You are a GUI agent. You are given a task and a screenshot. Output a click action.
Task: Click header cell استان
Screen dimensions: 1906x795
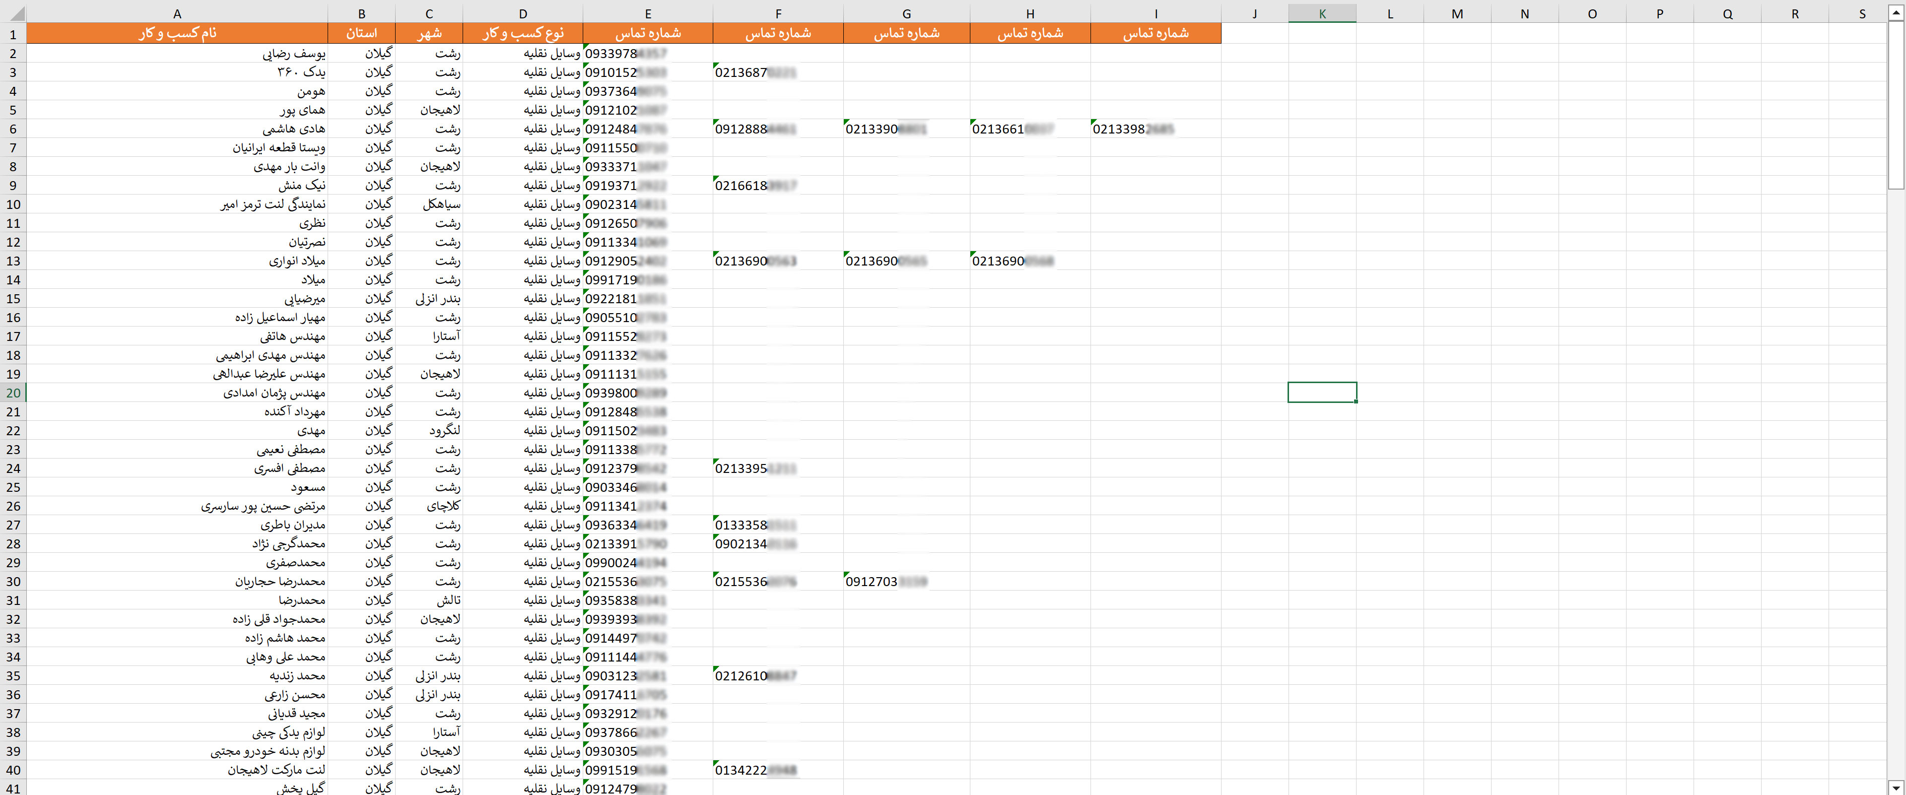tap(362, 33)
